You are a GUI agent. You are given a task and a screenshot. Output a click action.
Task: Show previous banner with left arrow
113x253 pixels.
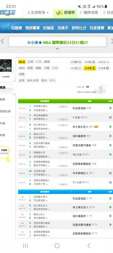[2, 41]
